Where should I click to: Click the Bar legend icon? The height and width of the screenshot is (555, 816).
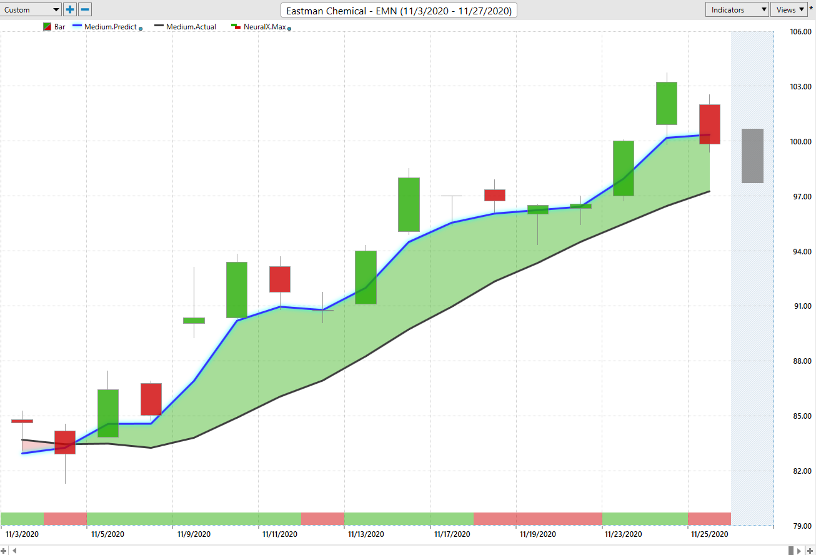pyautogui.click(x=47, y=27)
